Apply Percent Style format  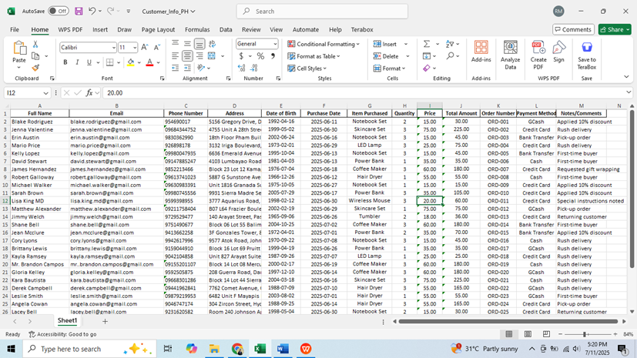click(x=260, y=56)
